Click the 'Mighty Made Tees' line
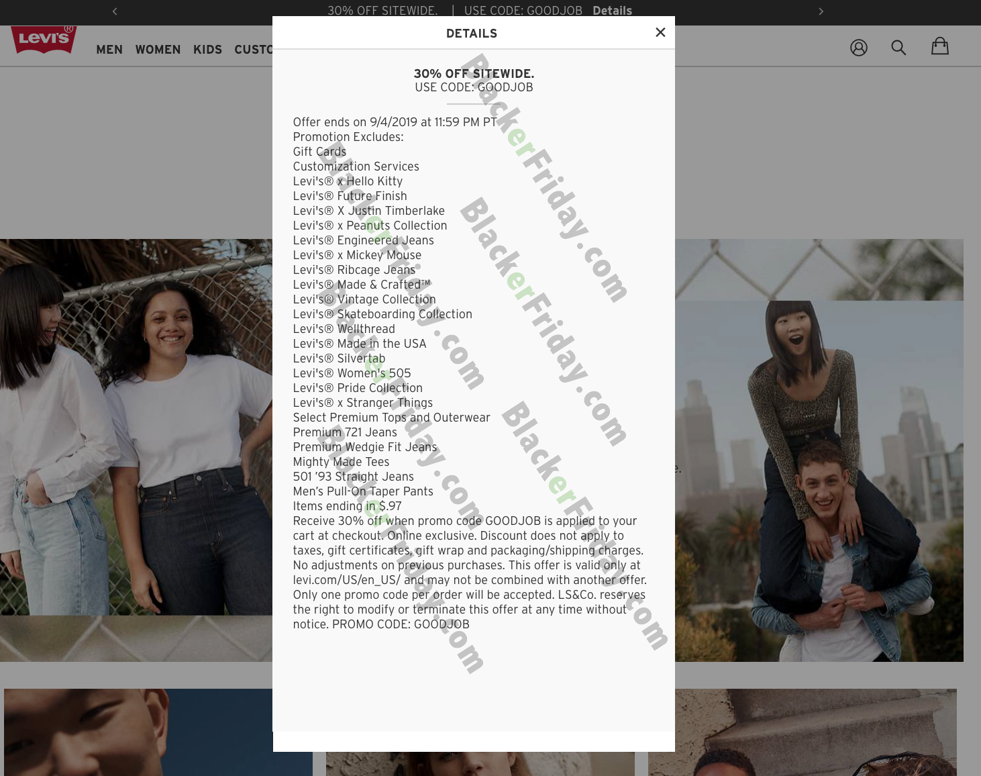 point(341,462)
